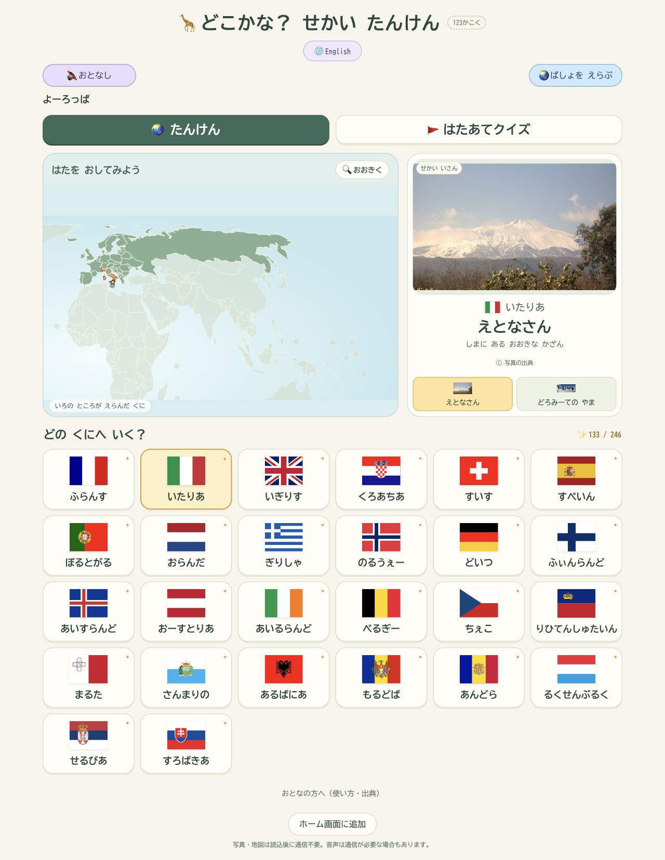Select the Spain flag card すぺいん
This screenshot has width=665, height=860.
577,479
